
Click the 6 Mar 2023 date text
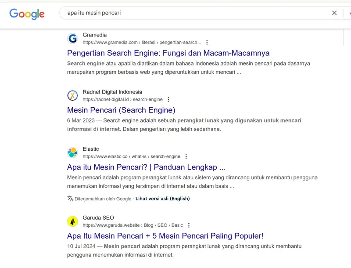point(81,120)
